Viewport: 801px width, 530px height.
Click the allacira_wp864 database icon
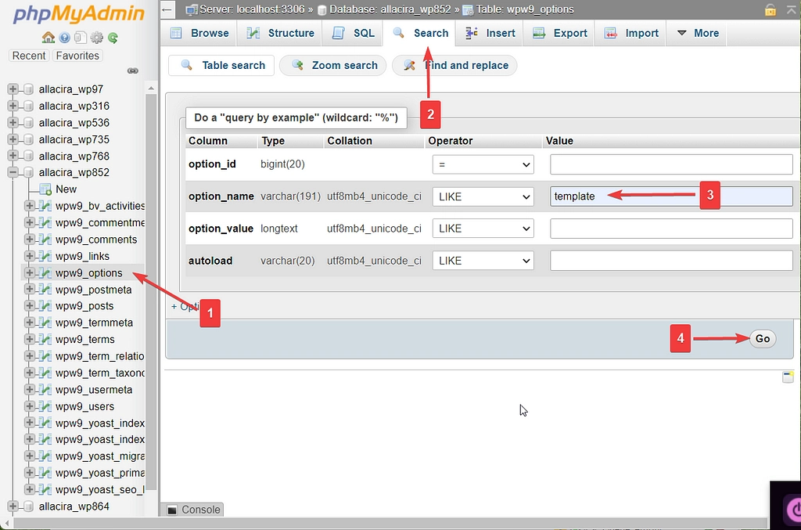coord(29,507)
